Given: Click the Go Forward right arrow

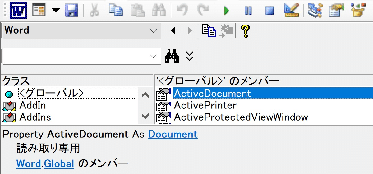Looking at the screenshot, I should 190,30.
